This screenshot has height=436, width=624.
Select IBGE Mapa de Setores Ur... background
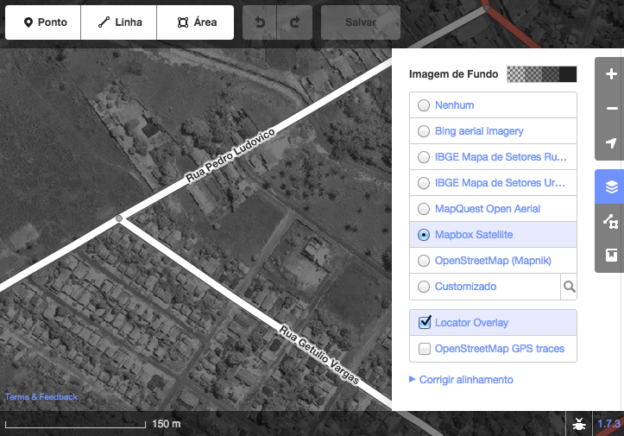tap(493, 183)
